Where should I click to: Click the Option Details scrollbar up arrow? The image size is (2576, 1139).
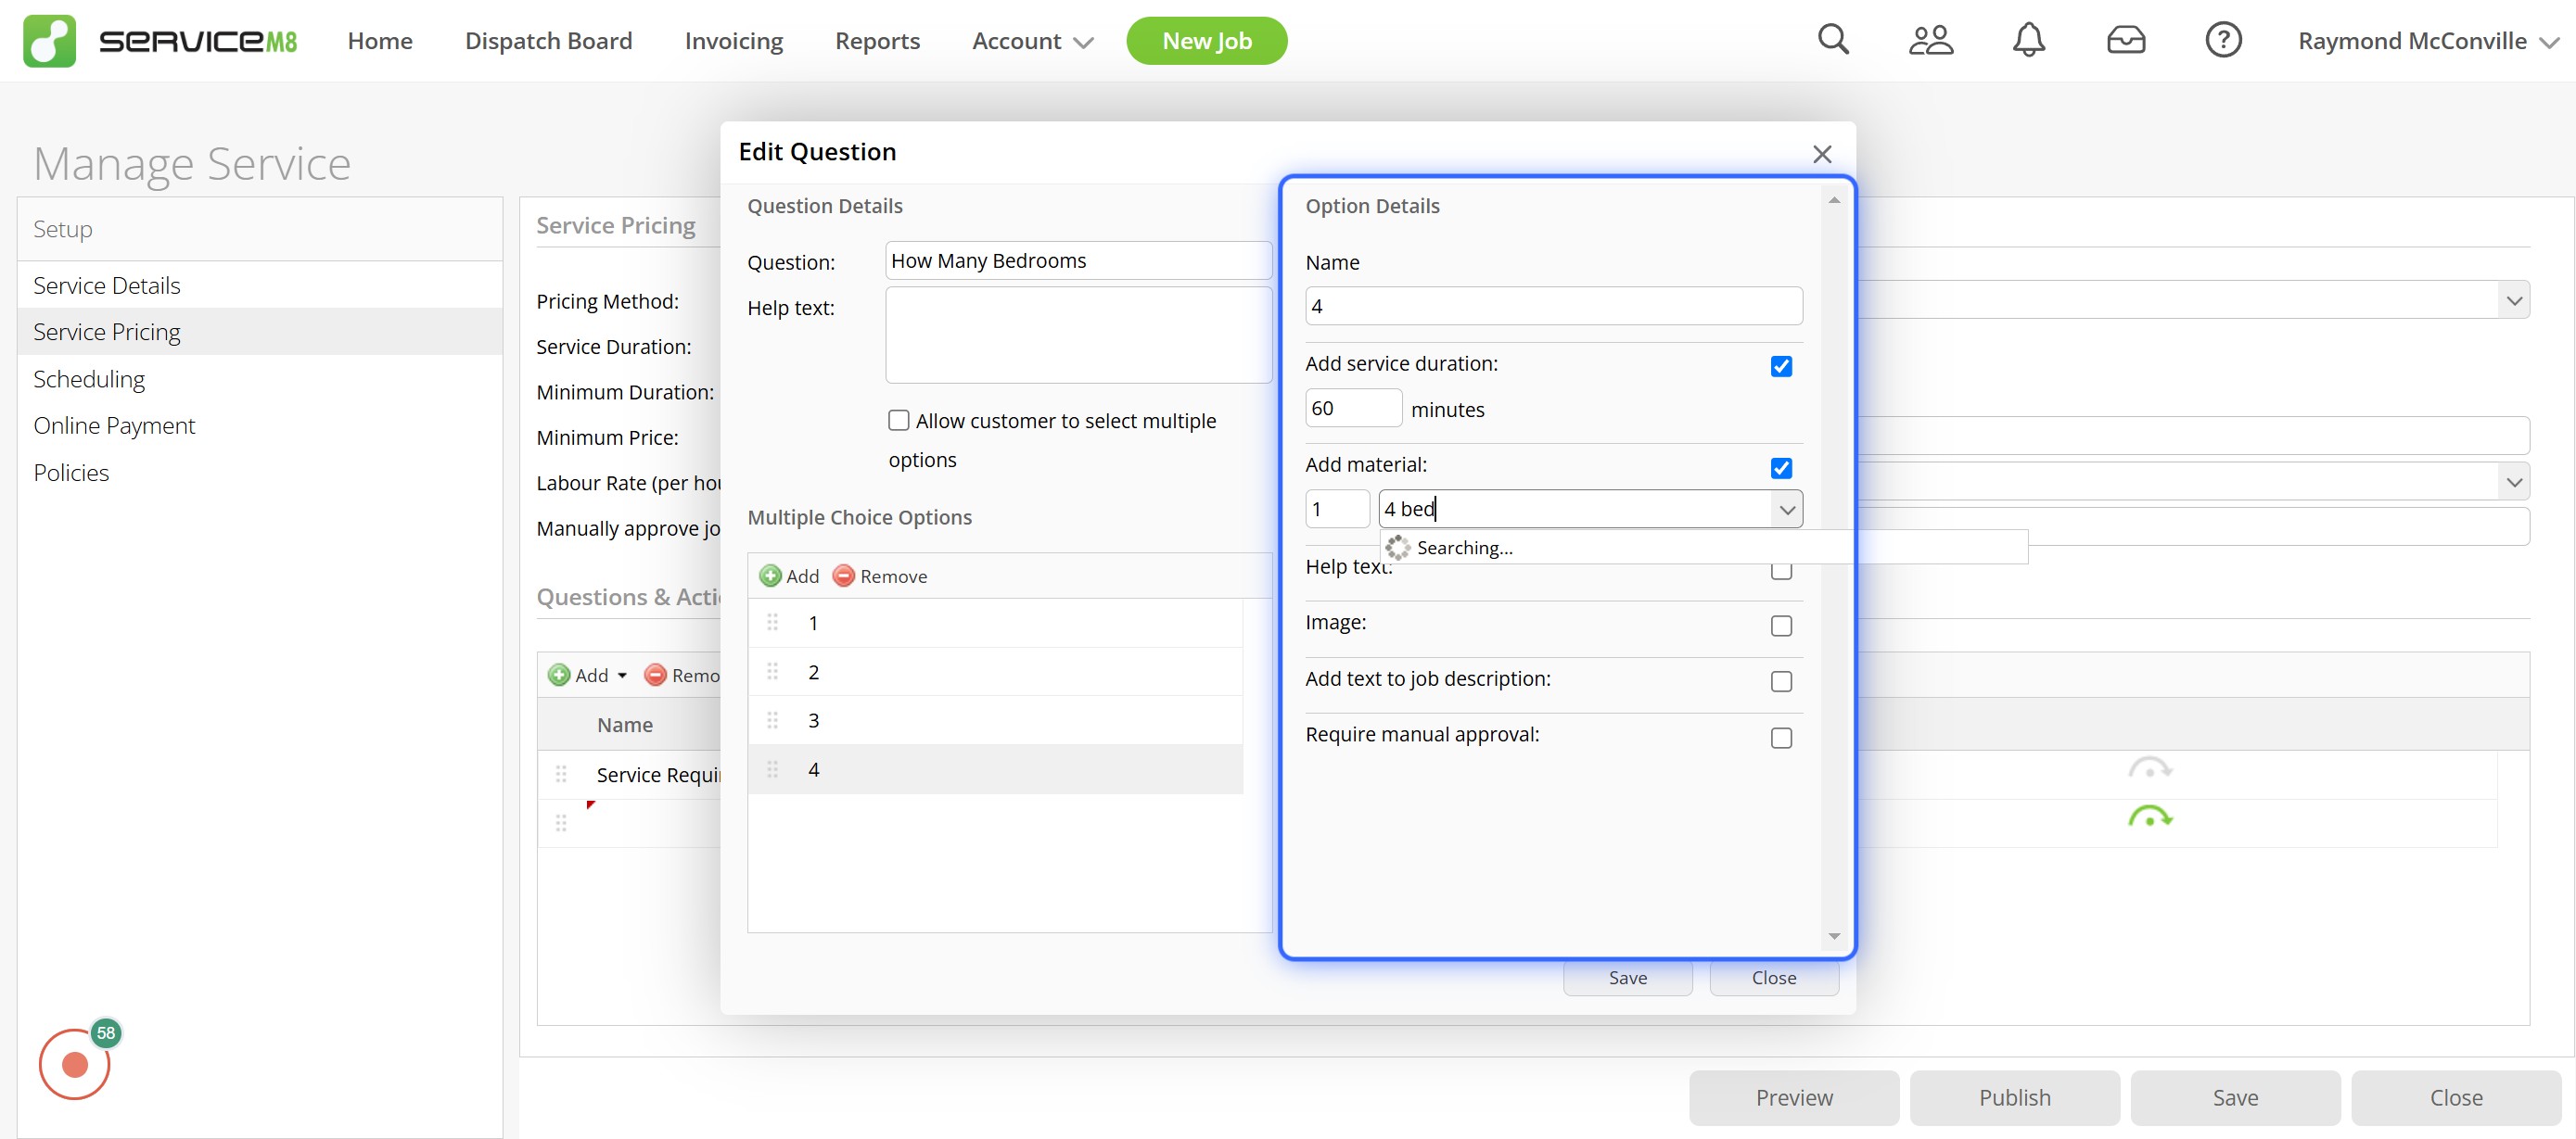coord(1834,200)
